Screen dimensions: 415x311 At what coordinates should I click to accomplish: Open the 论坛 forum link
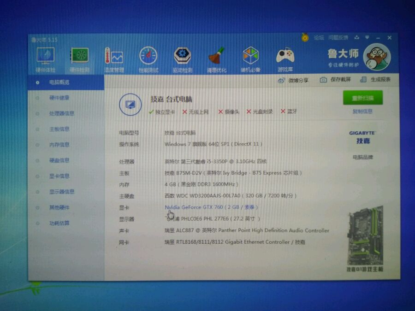tap(319, 38)
